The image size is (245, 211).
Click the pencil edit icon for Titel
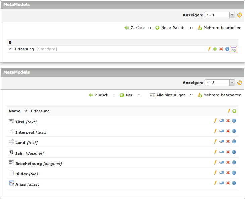pyautogui.click(x=215, y=121)
